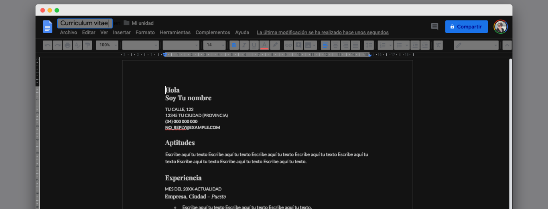The width and height of the screenshot is (548, 209).
Task: Toggle Bold formatting
Action: coord(234,45)
